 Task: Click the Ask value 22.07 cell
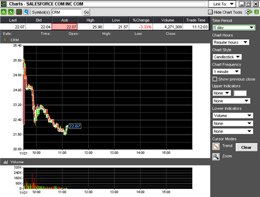tap(64, 27)
